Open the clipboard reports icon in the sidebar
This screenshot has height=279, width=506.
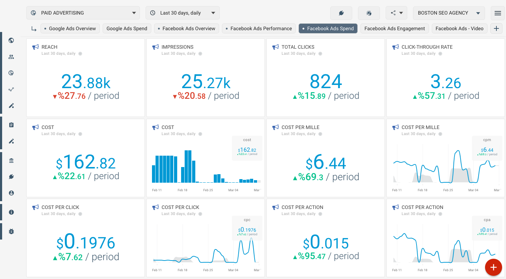point(11,125)
